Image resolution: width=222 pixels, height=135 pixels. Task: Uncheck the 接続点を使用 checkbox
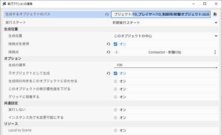click(115, 44)
